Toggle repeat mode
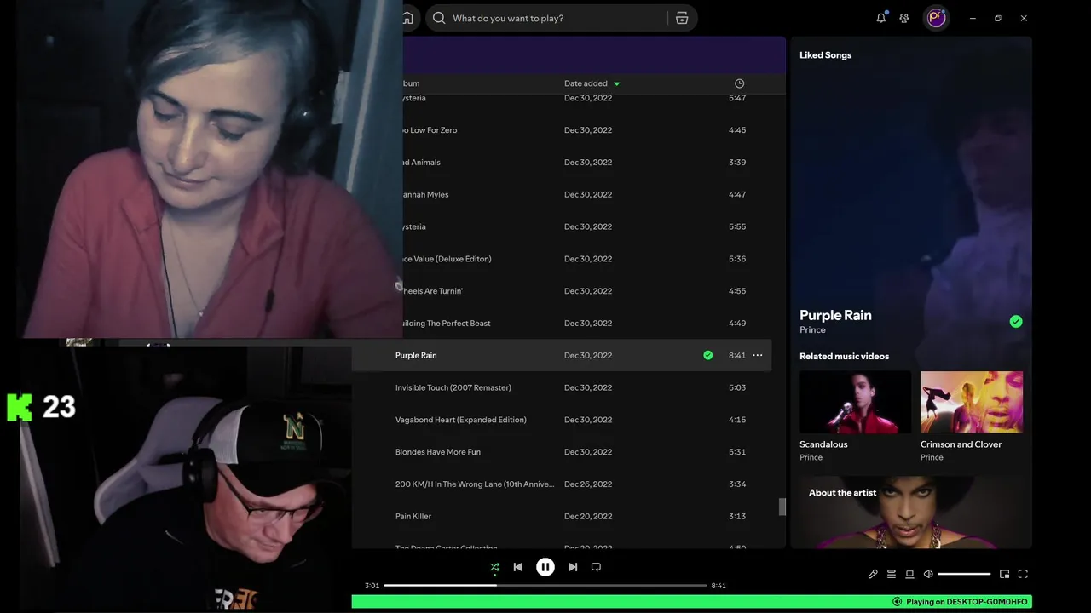This screenshot has height=613, width=1091. pyautogui.click(x=596, y=567)
